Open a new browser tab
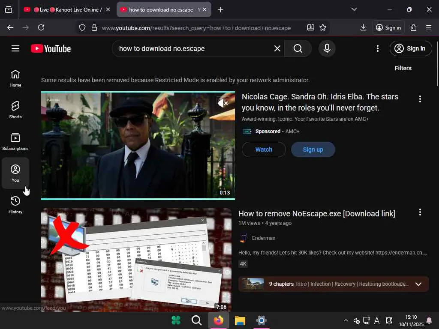Screen dimensions: 439x329 (220, 10)
